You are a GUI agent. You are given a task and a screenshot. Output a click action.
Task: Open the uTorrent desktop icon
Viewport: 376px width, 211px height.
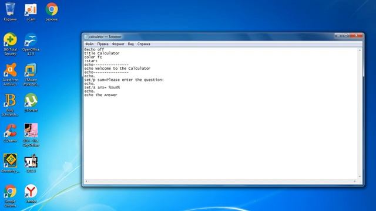[x=31, y=103]
